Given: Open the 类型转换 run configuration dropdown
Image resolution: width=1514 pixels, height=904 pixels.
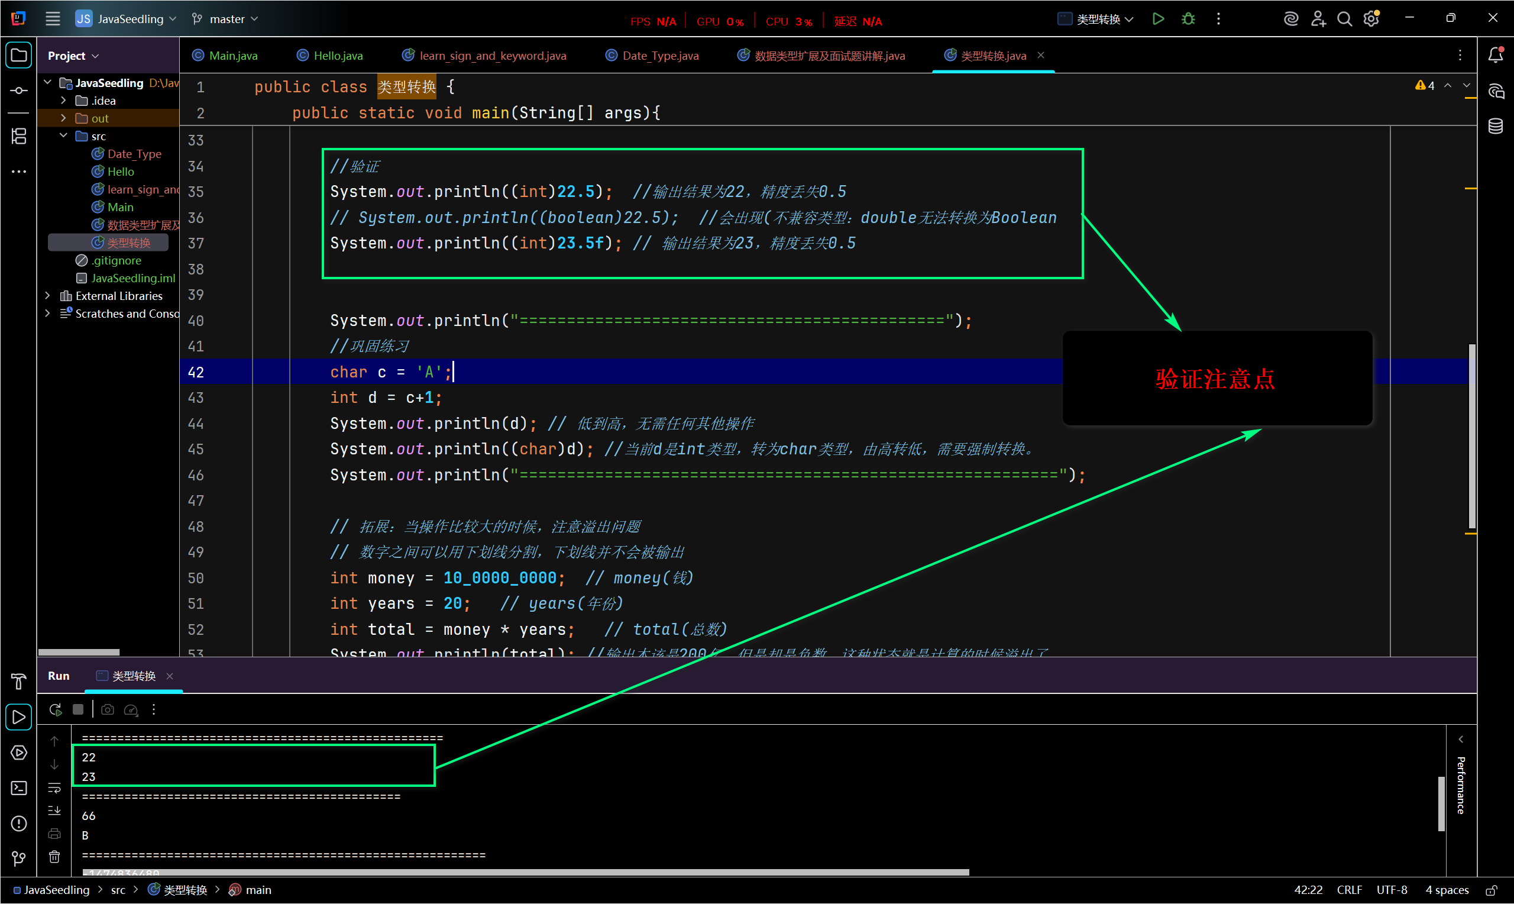Looking at the screenshot, I should (1096, 19).
